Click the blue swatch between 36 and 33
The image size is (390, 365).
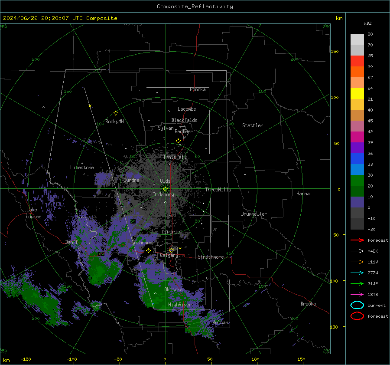[357, 159]
